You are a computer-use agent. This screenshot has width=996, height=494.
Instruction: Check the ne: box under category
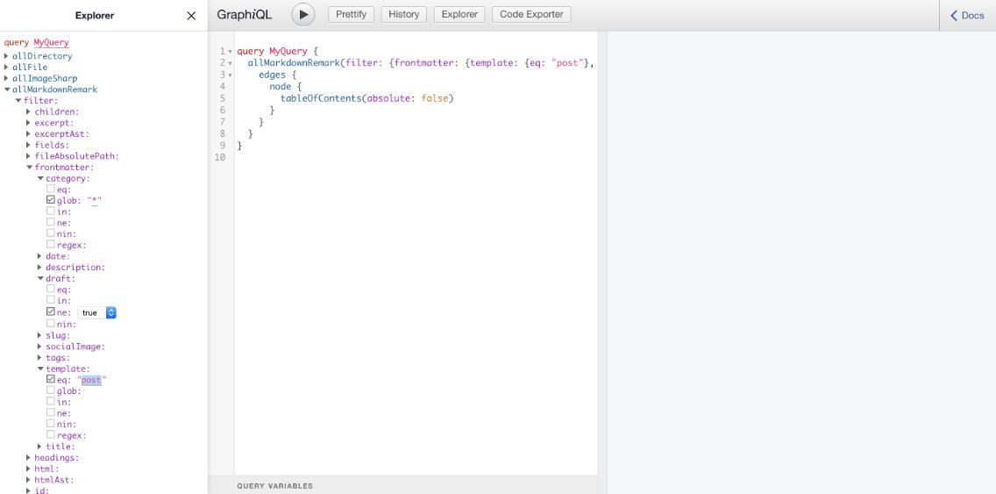coord(51,222)
